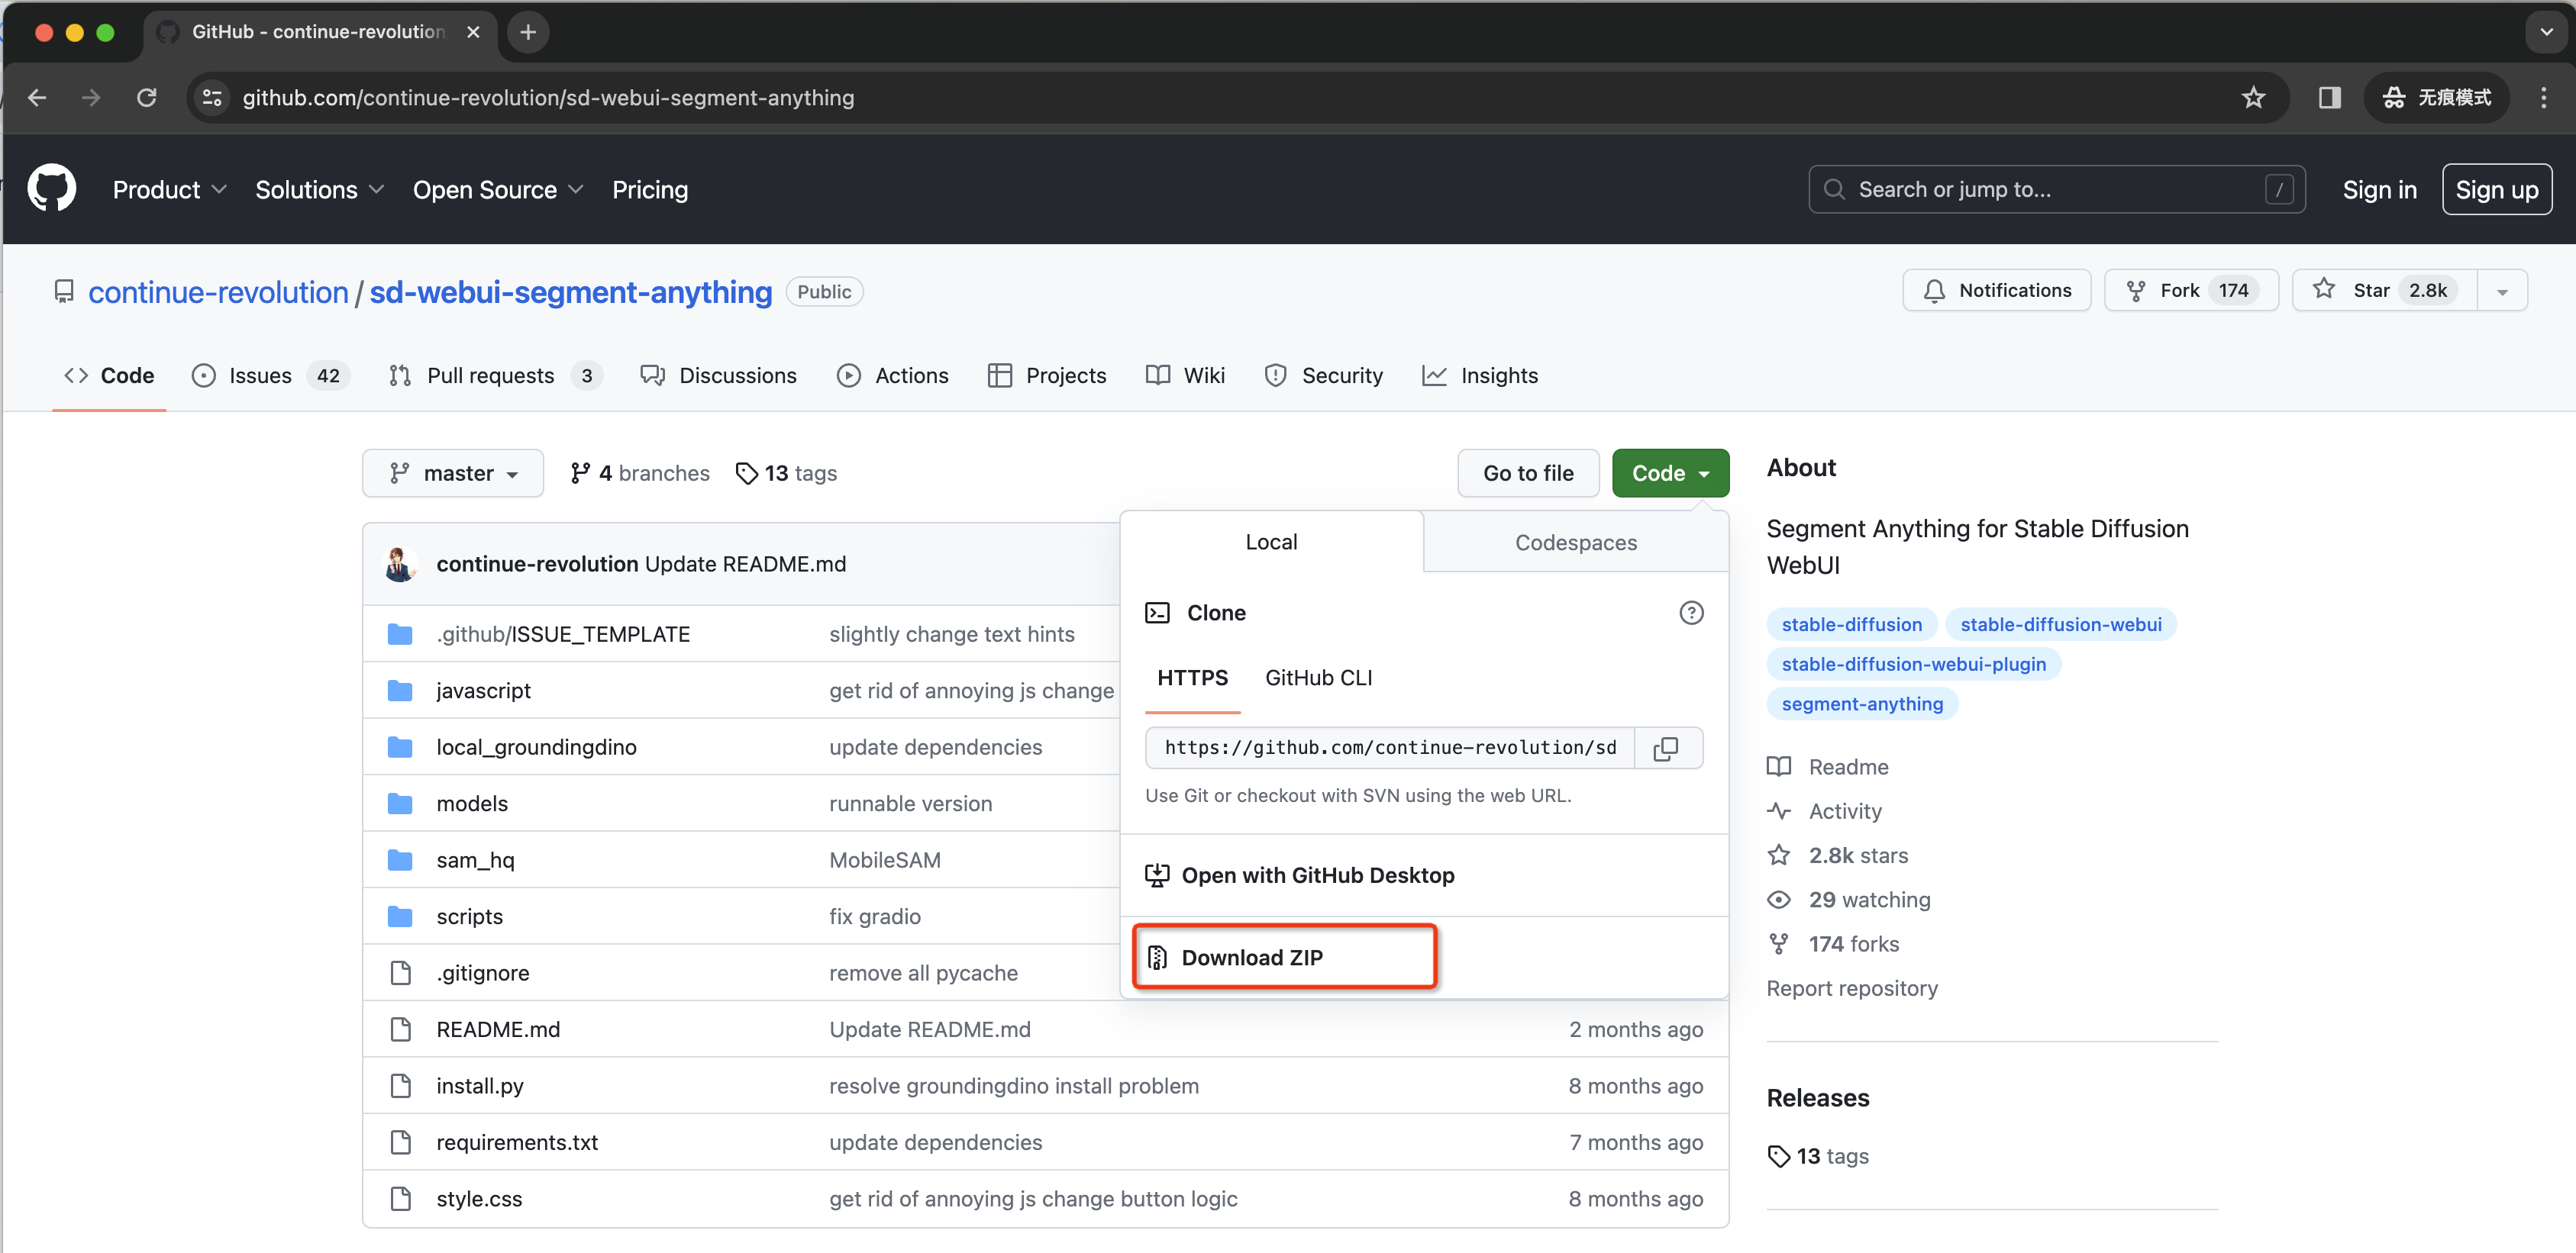This screenshot has height=1253, width=2576.
Task: Click the browser address bar URL
Action: 548,98
